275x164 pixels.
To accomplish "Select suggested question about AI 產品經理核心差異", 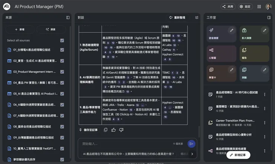I will point(129,154).
